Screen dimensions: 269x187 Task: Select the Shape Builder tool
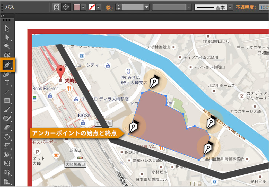pos(7,173)
